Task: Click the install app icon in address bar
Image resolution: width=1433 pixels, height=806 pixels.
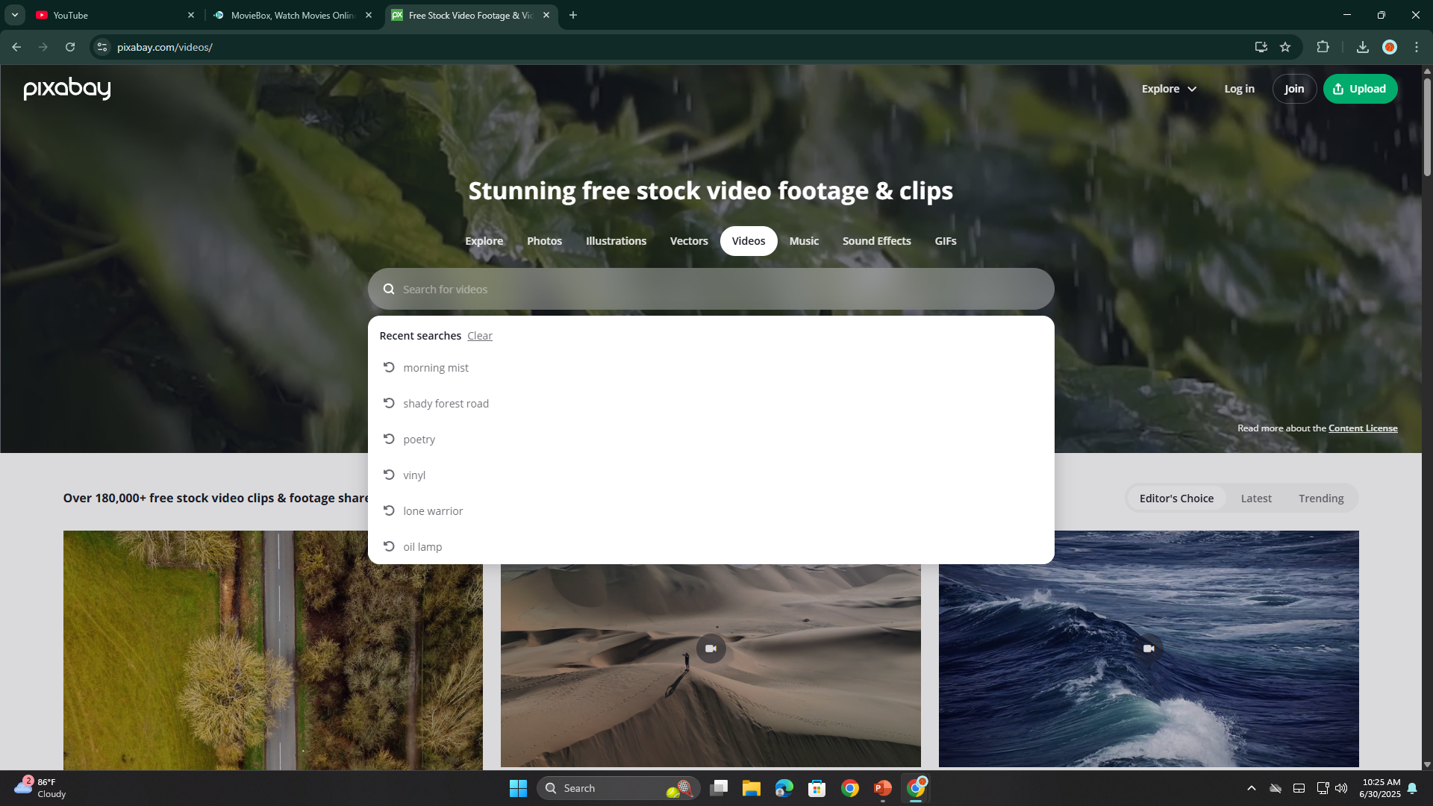Action: [1261, 47]
